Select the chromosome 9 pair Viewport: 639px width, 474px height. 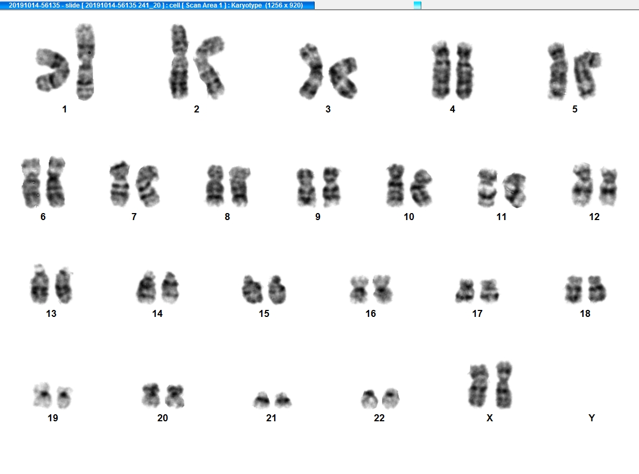pos(318,187)
